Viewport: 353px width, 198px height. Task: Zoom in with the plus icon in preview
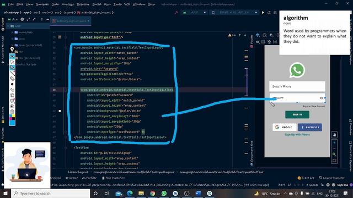(334, 143)
